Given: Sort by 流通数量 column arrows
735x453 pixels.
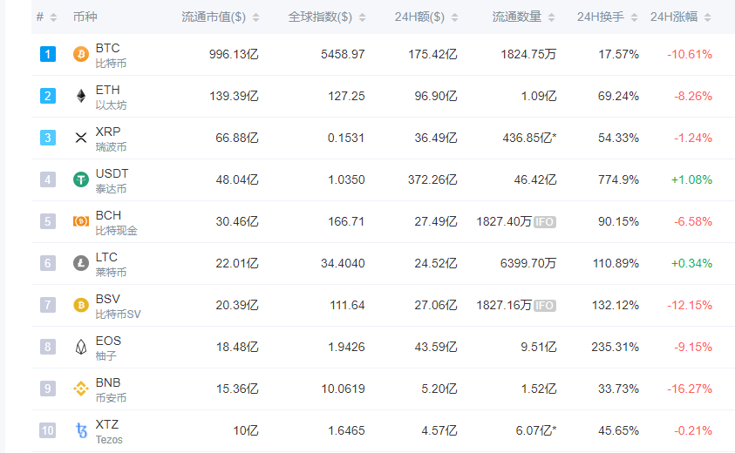Looking at the screenshot, I should tap(552, 17).
